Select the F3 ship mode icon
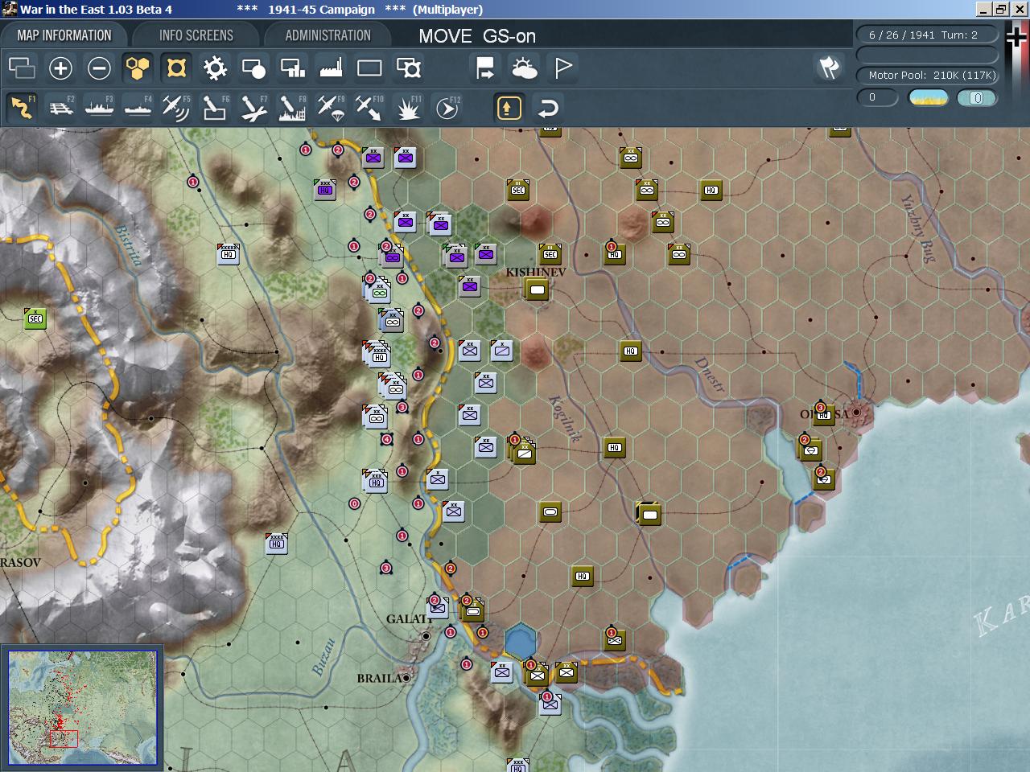The height and width of the screenshot is (772, 1030). pyautogui.click(x=99, y=108)
